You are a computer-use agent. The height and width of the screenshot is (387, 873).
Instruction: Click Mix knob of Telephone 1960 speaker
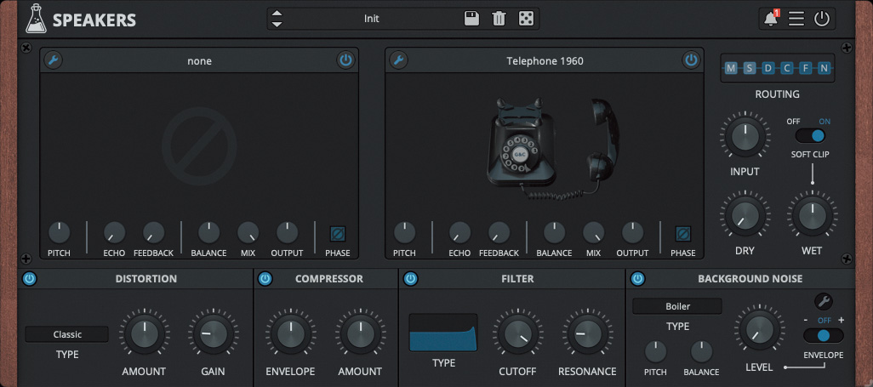click(x=594, y=233)
